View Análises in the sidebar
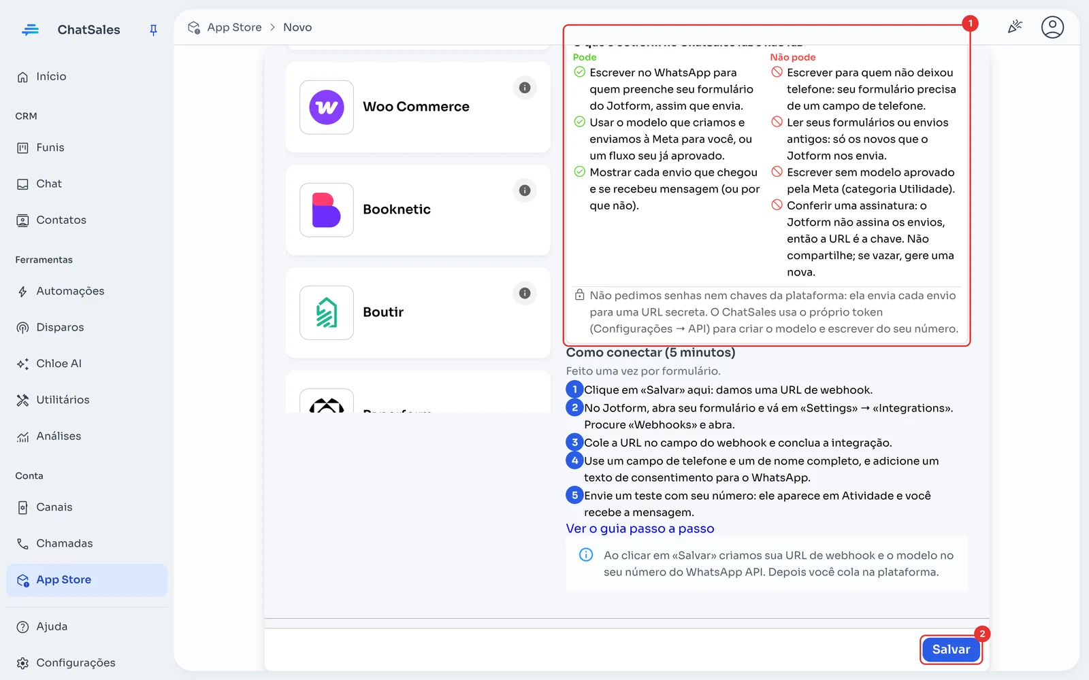This screenshot has width=1089, height=680. coord(87,437)
